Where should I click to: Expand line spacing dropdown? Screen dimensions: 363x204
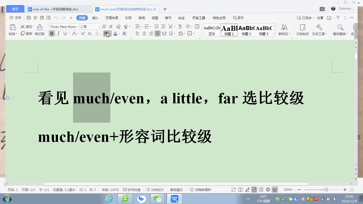pyautogui.click(x=174, y=33)
